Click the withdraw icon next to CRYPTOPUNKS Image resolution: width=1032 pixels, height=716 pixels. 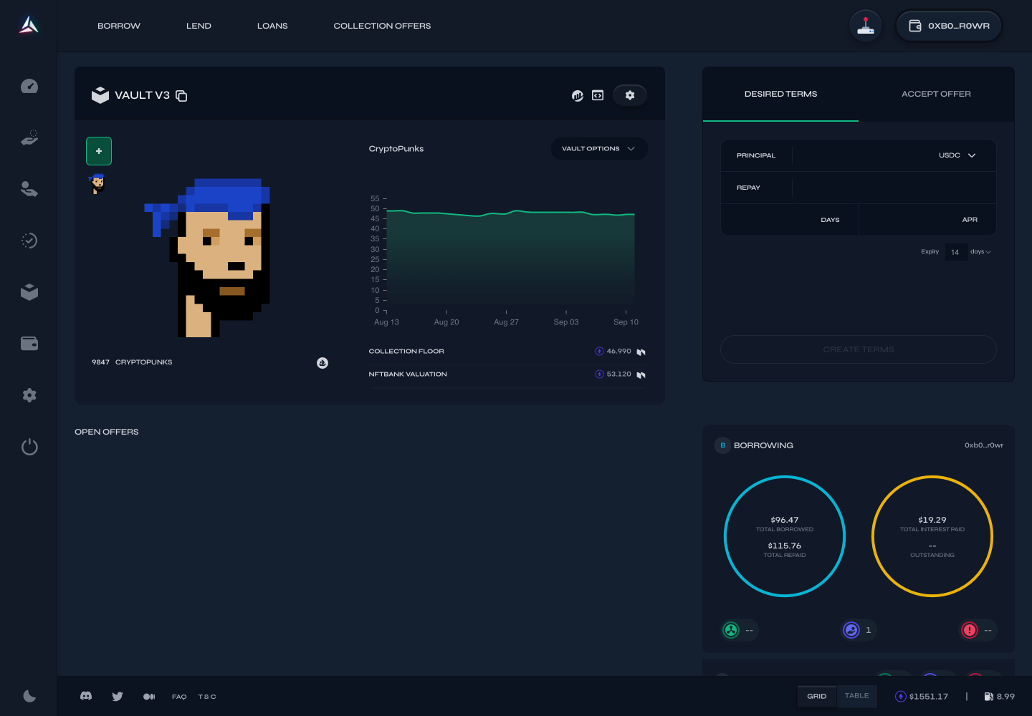click(322, 363)
